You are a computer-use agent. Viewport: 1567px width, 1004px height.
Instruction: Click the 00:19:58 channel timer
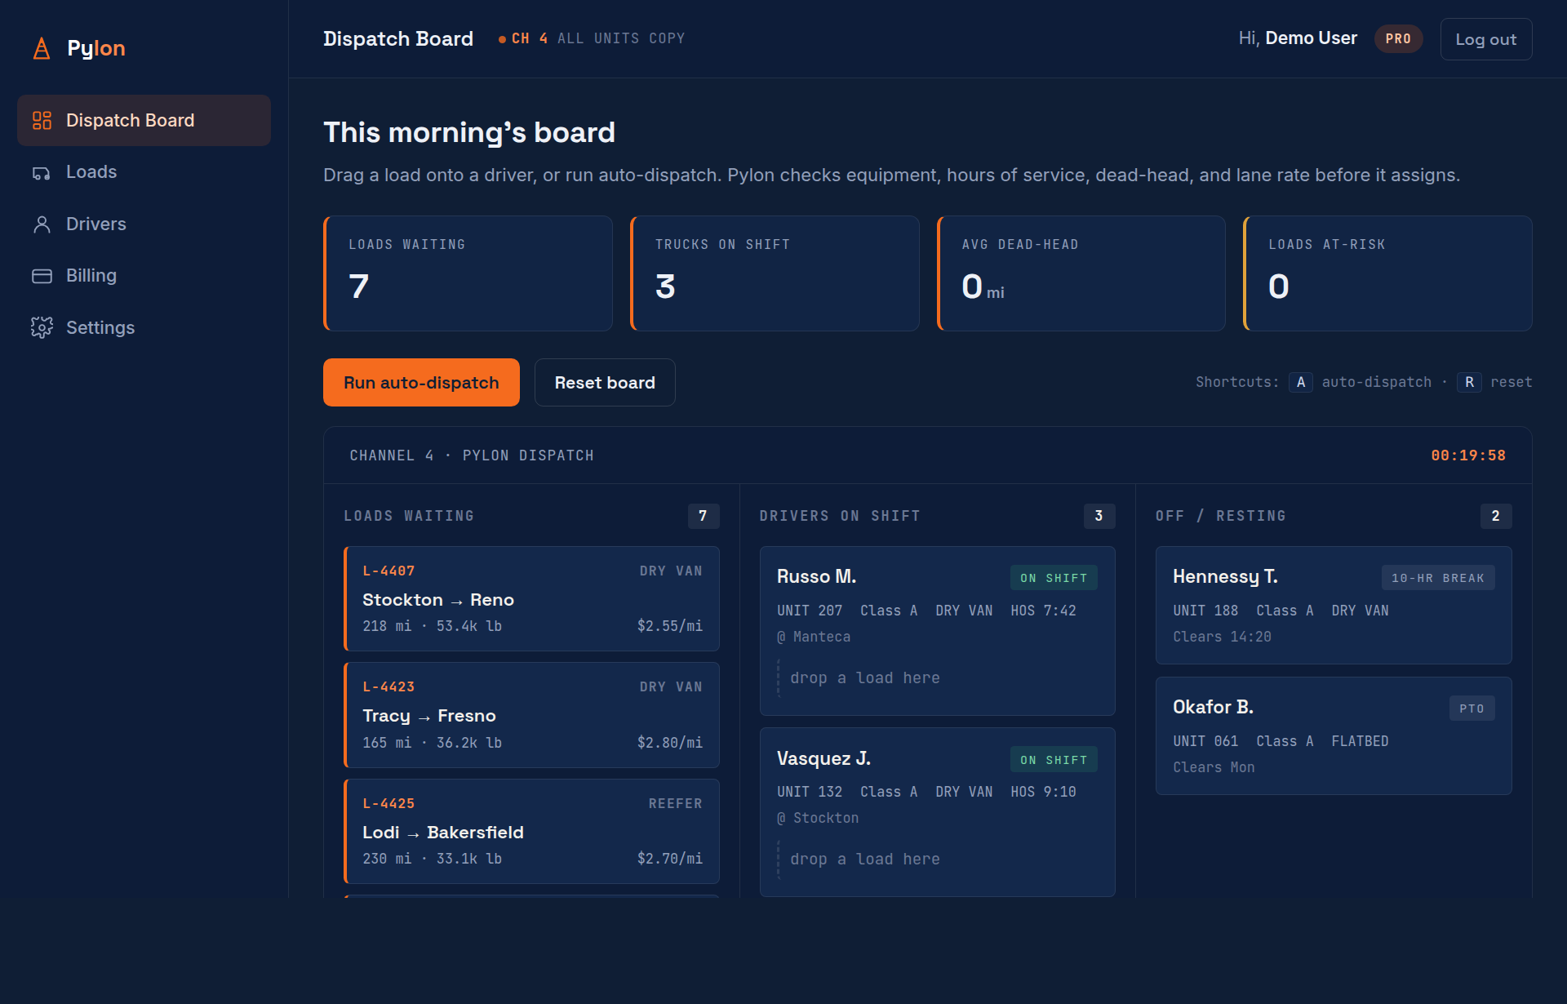[x=1468, y=455]
